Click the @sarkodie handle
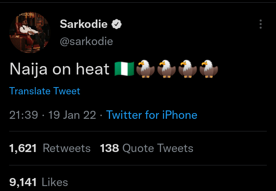 pos(86,41)
